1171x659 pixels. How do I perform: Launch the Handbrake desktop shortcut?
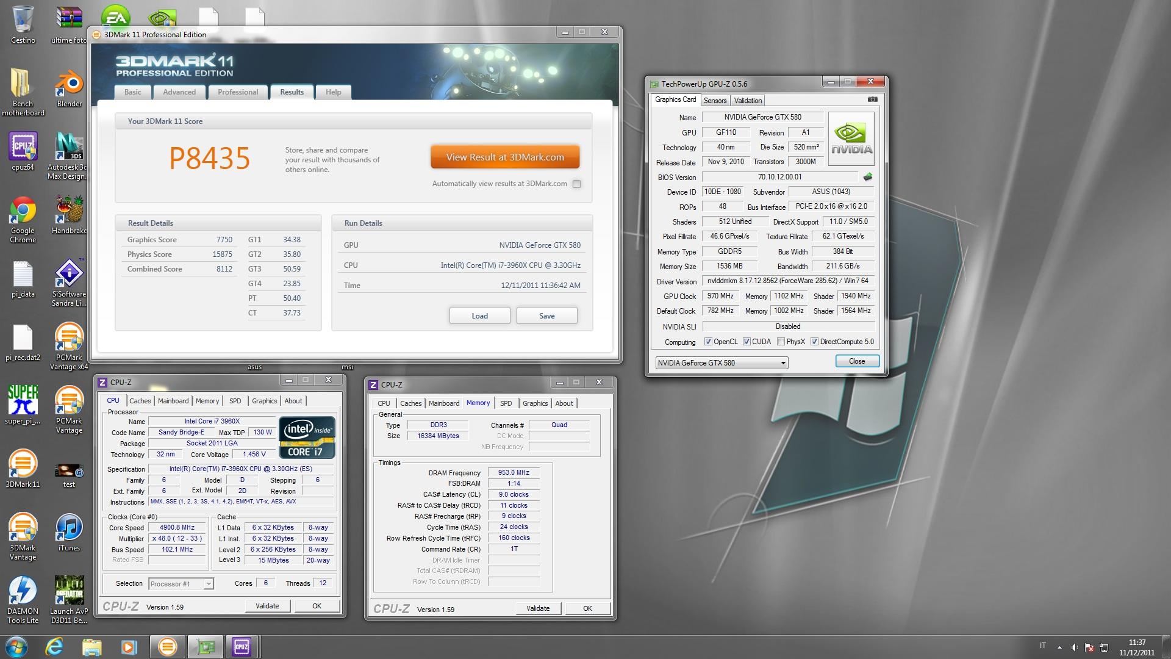click(x=69, y=215)
